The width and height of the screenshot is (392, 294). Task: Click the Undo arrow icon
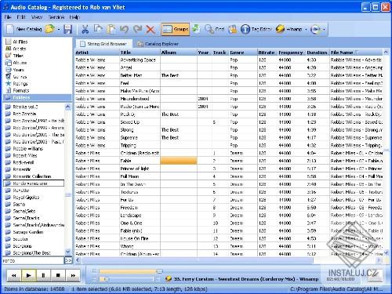pyautogui.click(x=124, y=29)
